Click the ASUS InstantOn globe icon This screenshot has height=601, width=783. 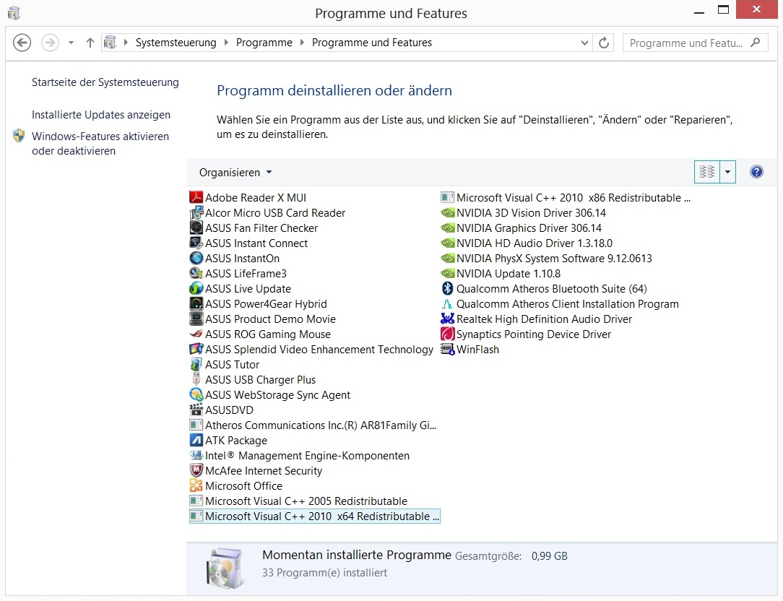pos(196,259)
